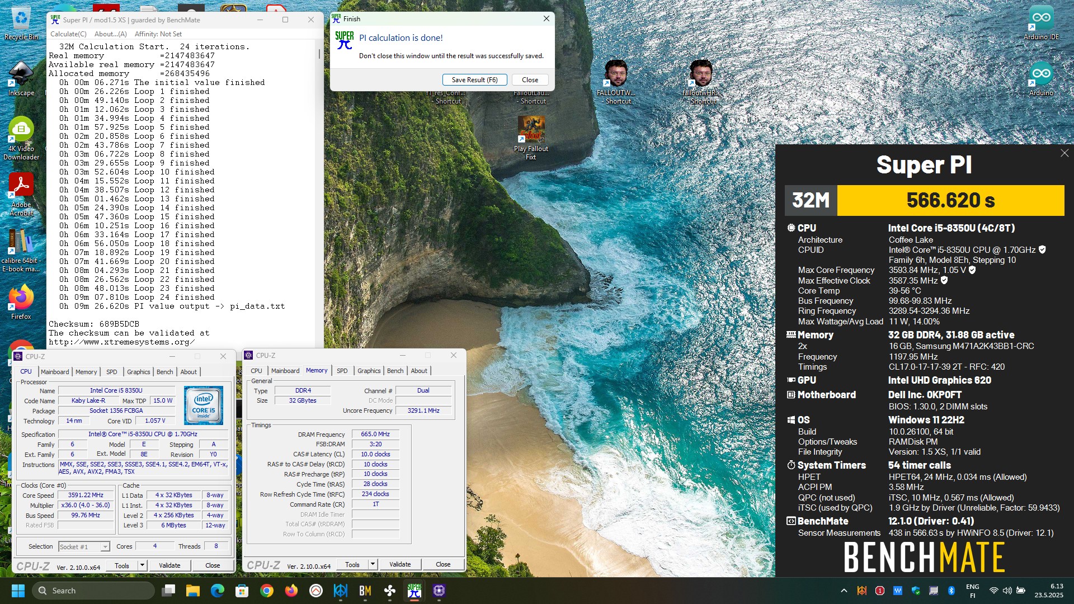This screenshot has width=1074, height=604.
Task: Click Affinity: Not Set in Super PI
Action: 158,34
